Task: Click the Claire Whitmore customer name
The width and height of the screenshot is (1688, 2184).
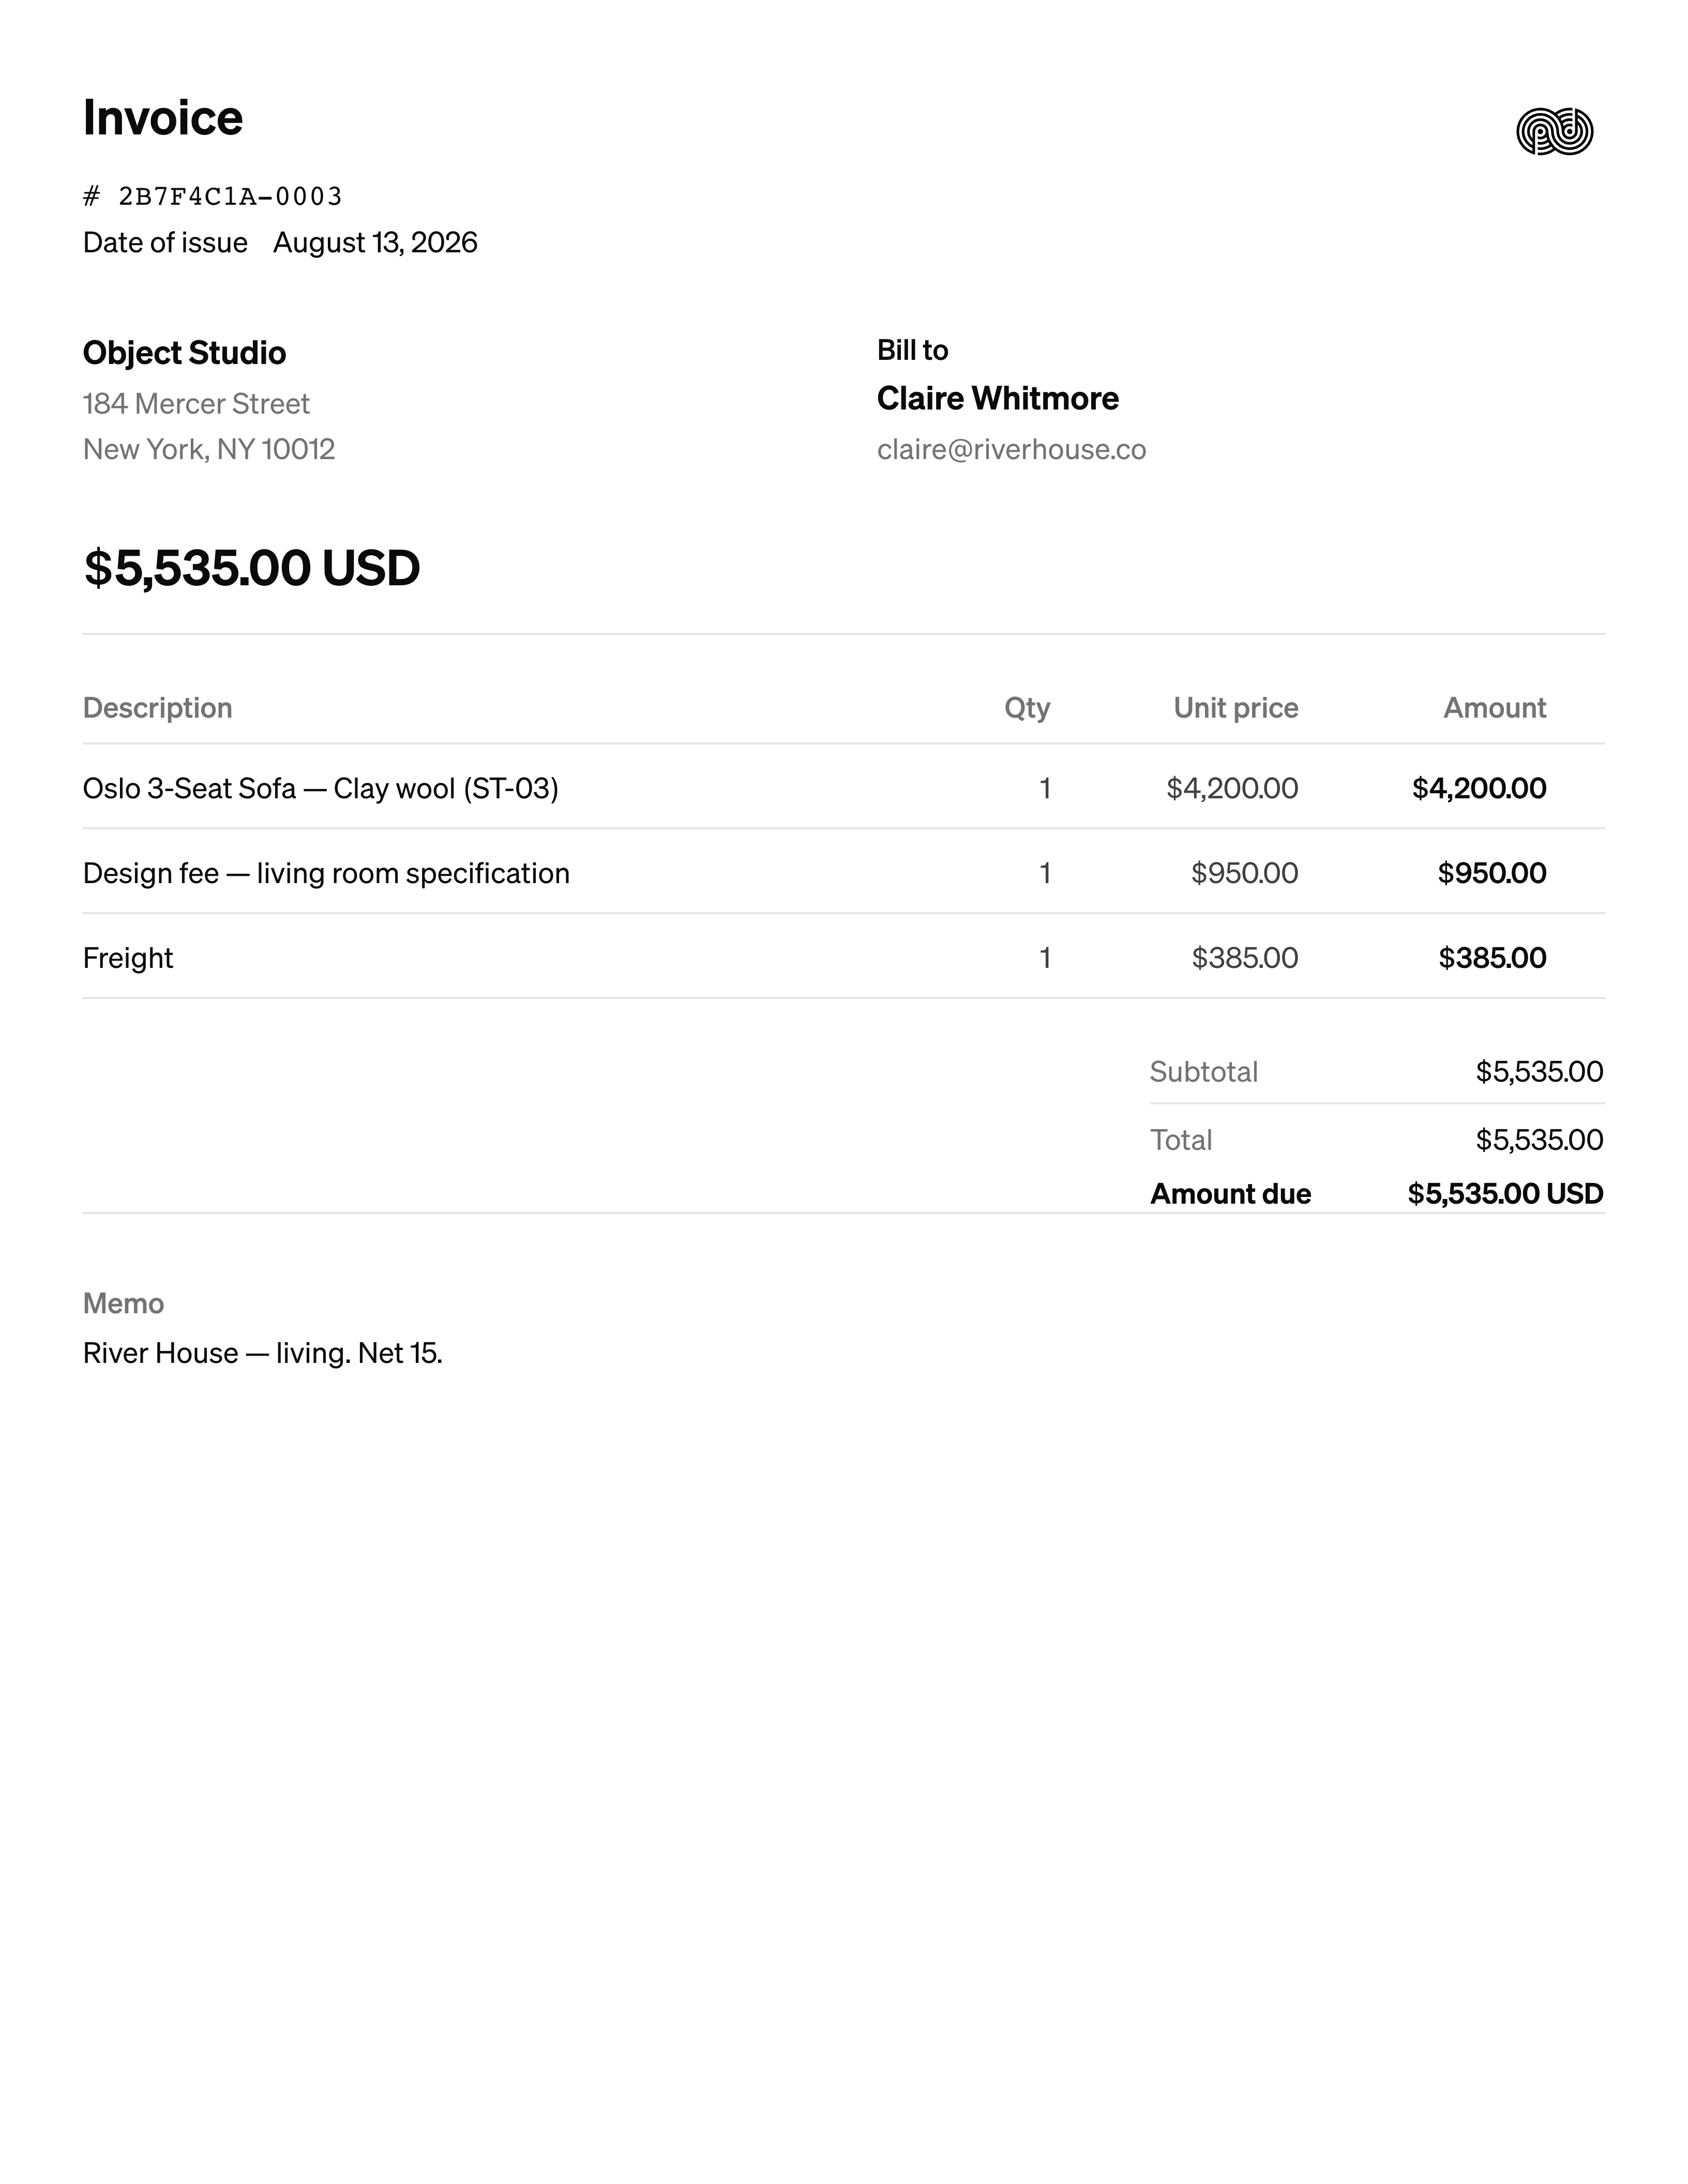Action: (x=997, y=398)
